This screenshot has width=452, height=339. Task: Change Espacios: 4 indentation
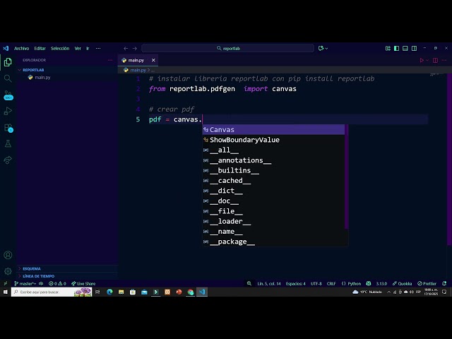(x=295, y=284)
